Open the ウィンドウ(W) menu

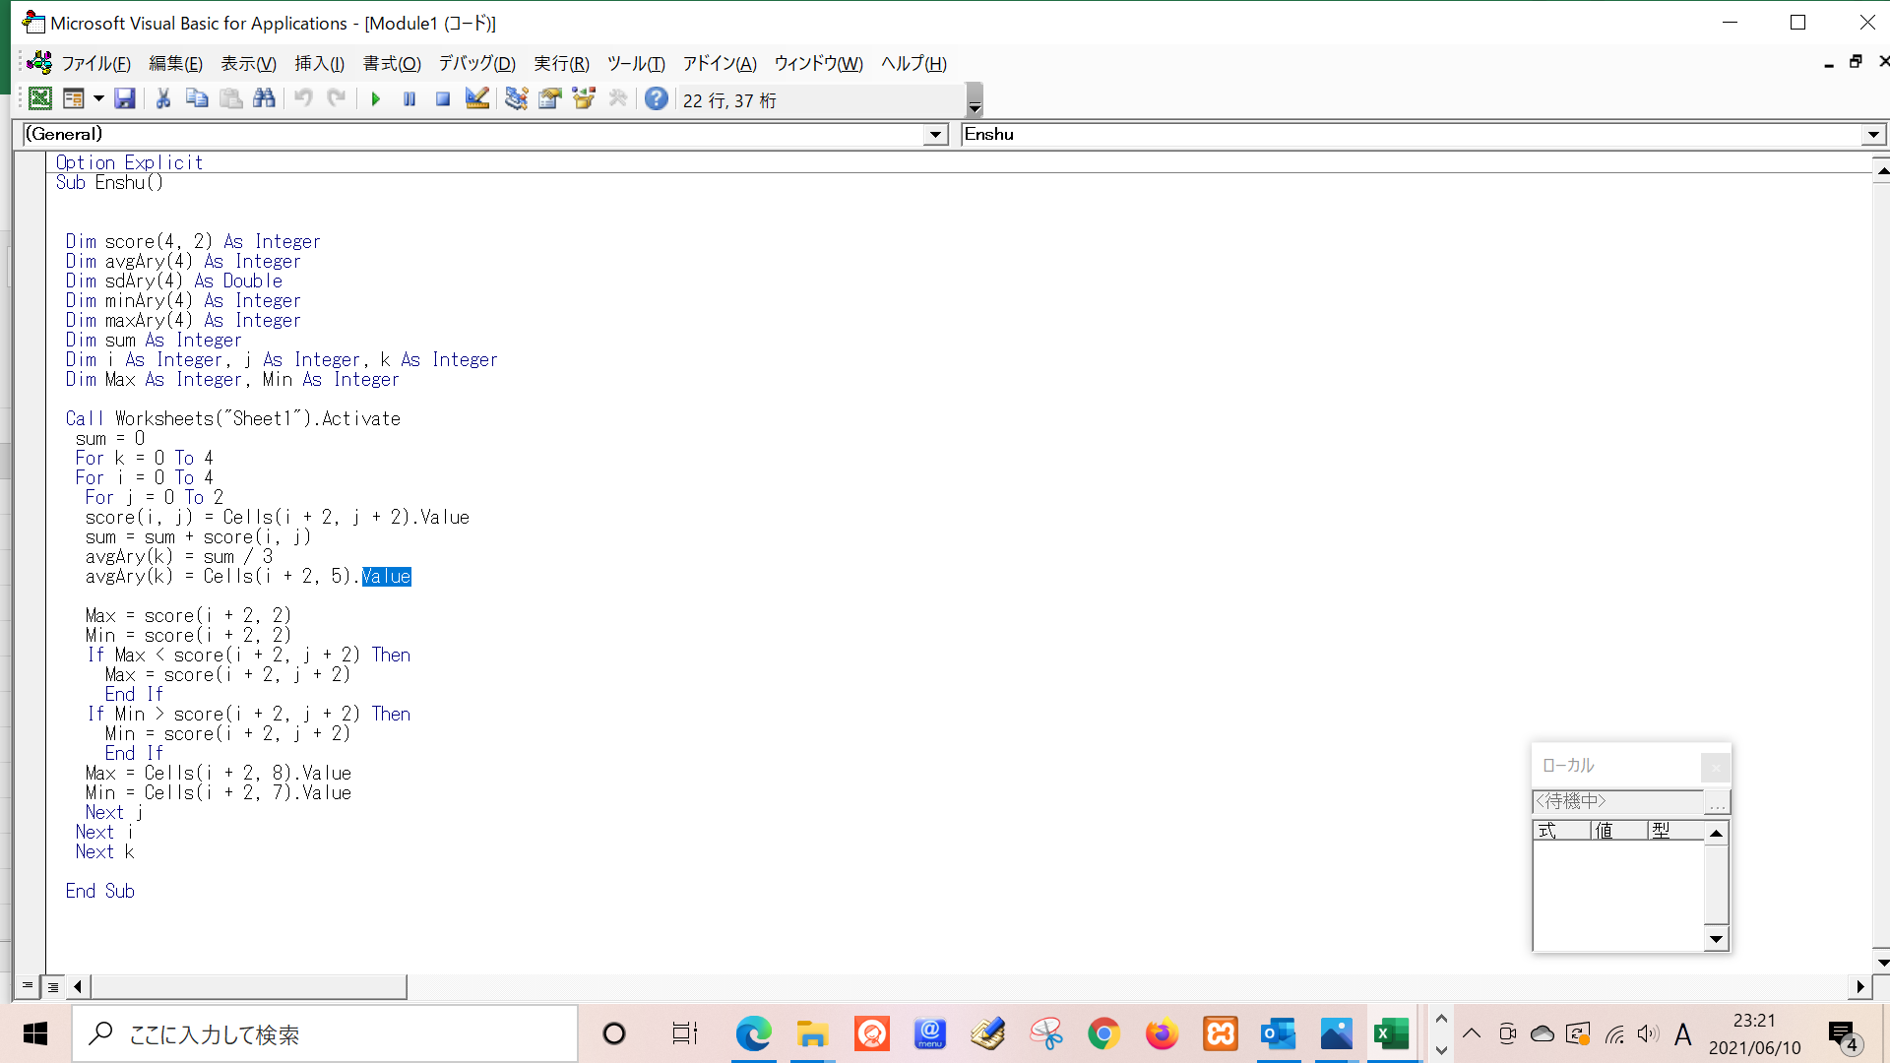coord(818,64)
